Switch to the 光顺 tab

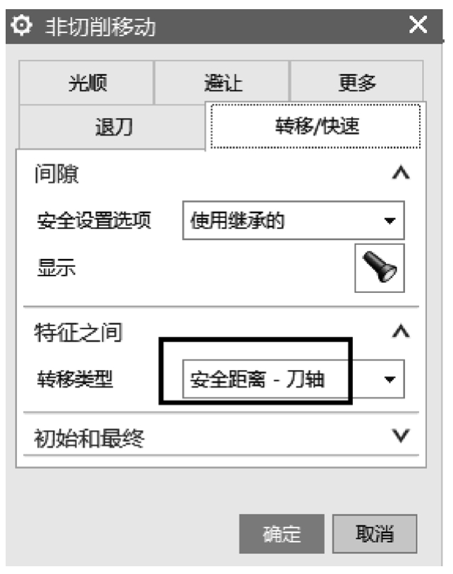pos(86,83)
